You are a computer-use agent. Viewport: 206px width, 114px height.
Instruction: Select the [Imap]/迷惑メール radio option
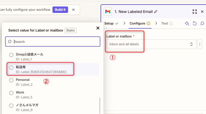coord(11,55)
